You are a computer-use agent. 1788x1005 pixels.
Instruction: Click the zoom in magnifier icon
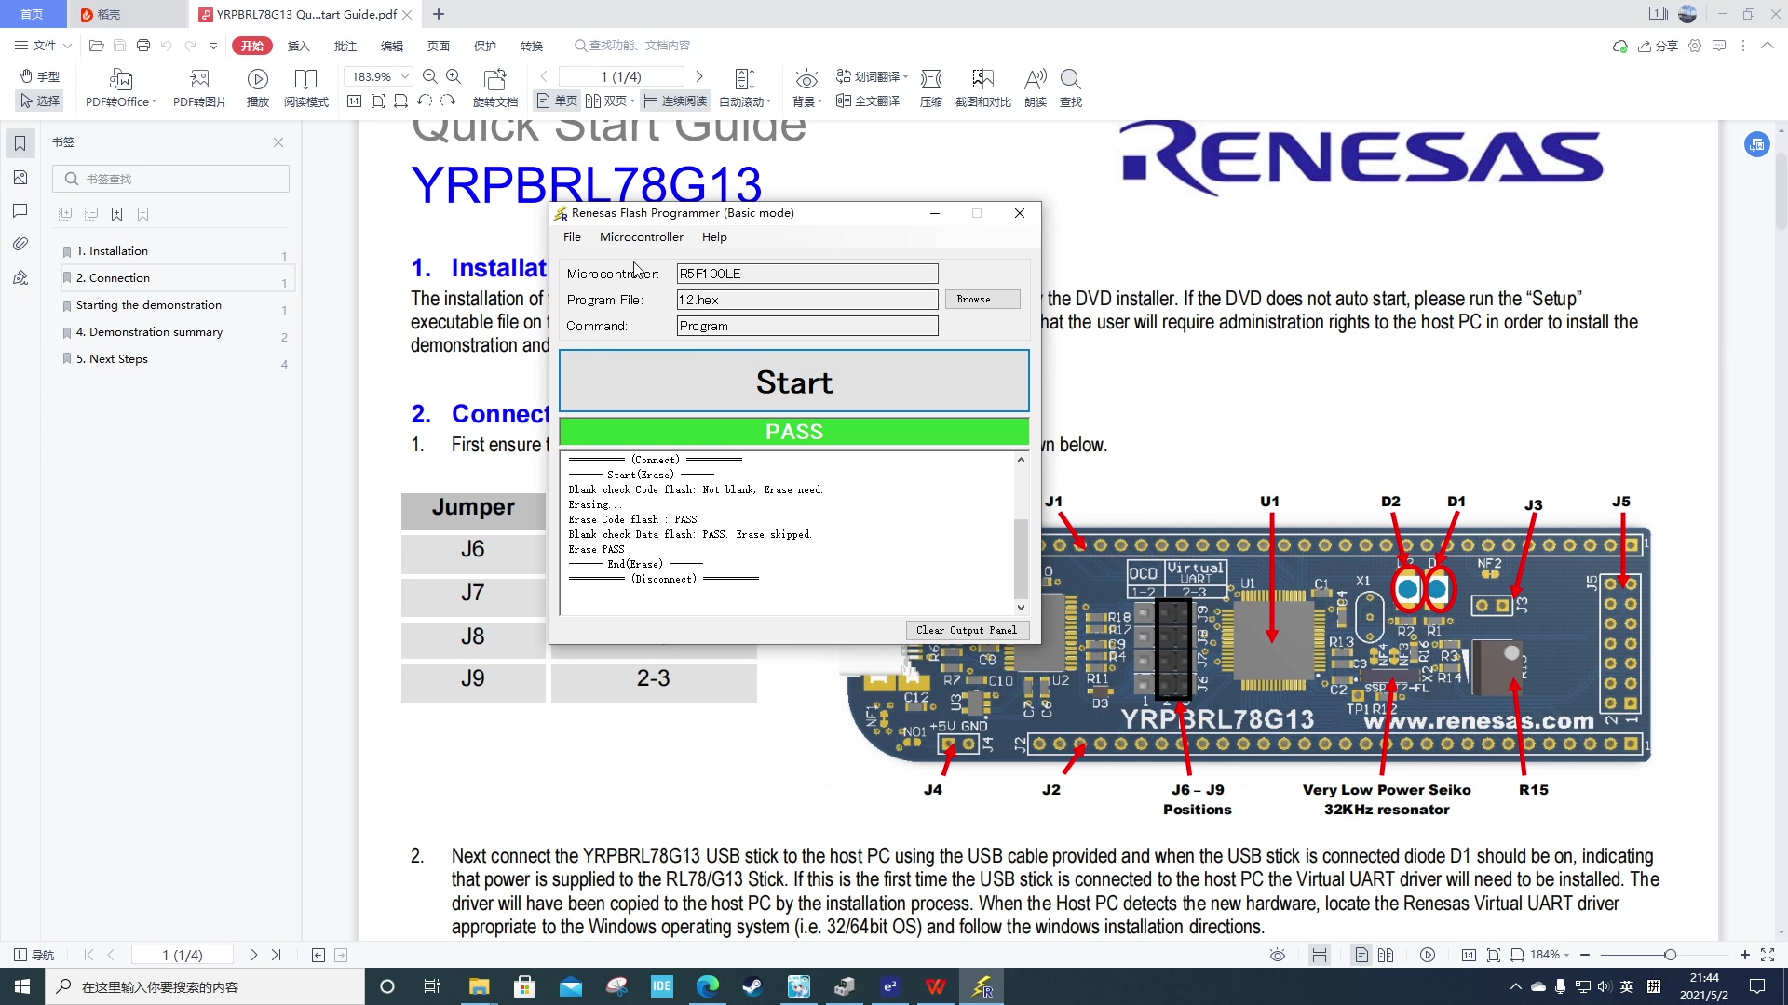point(454,76)
